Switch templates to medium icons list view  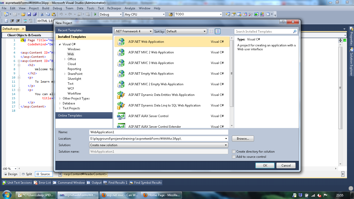point(218,31)
